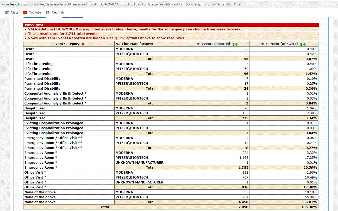Screen dimensions: 338x211
Task: Click Office Visit total percent 12.40%
Action: (x=310, y=187)
